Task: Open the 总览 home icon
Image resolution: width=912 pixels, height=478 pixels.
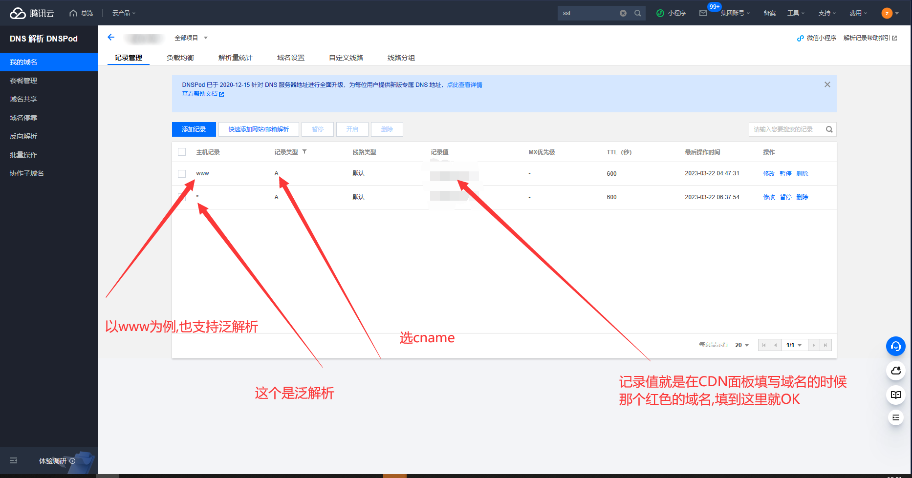Action: (73, 13)
